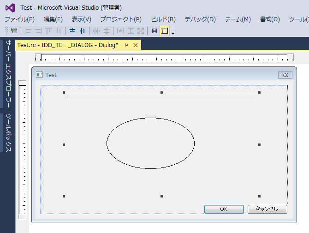Click the Space Across toolbar icon
Image resolution: width=309 pixels, height=233 pixels.
(x=96, y=31)
